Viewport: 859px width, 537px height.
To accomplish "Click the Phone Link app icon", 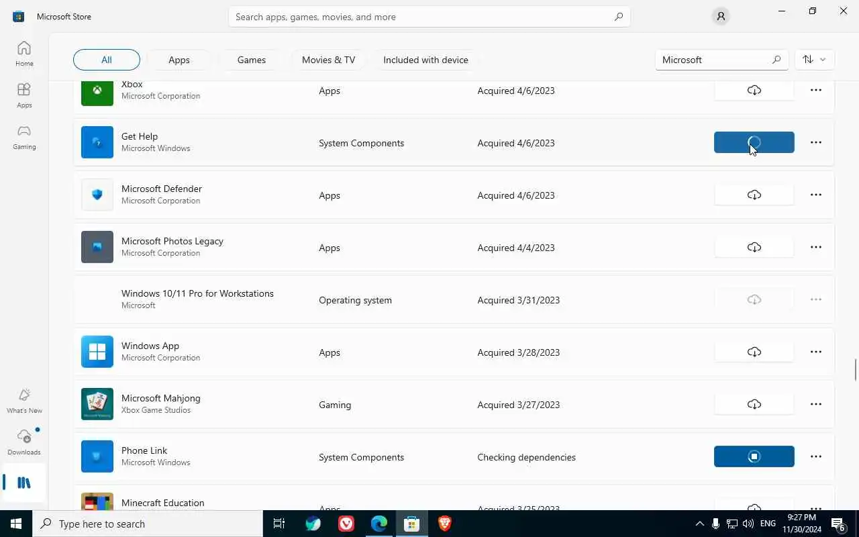I will point(97,456).
